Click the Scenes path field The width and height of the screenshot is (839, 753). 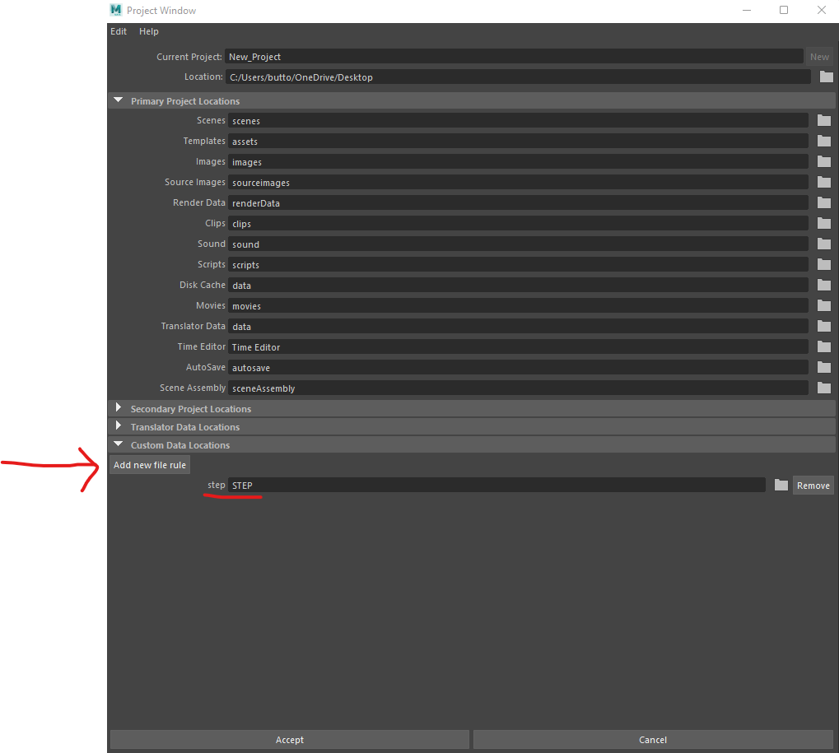(518, 121)
